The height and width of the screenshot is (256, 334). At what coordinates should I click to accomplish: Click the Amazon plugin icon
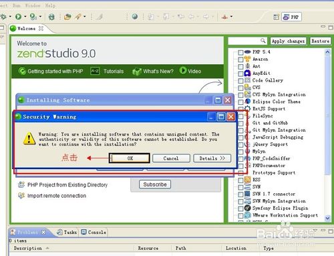click(247, 59)
